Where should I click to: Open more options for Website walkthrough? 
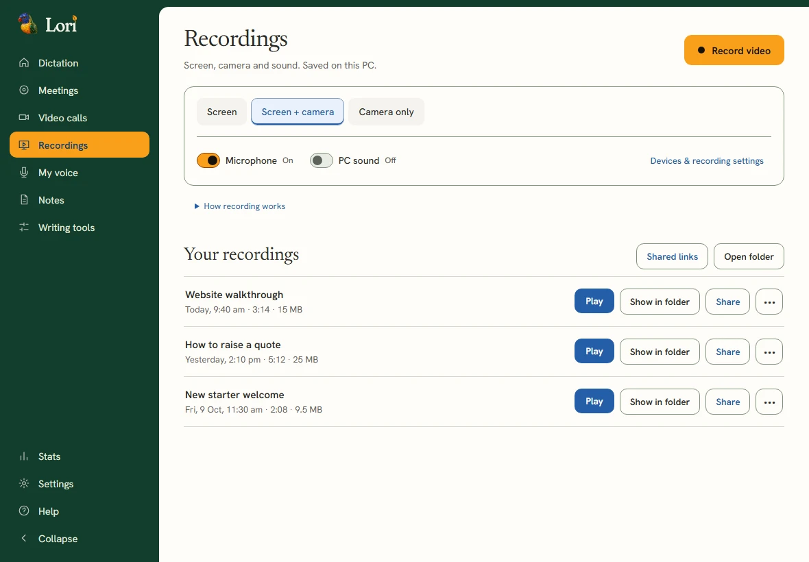[769, 302]
